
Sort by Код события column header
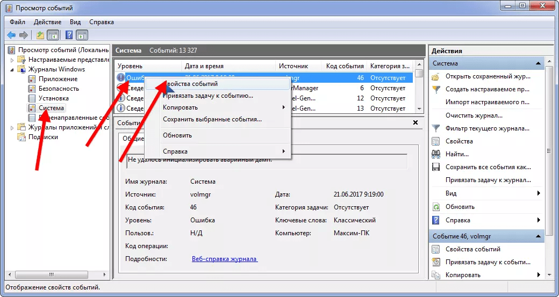(x=345, y=66)
